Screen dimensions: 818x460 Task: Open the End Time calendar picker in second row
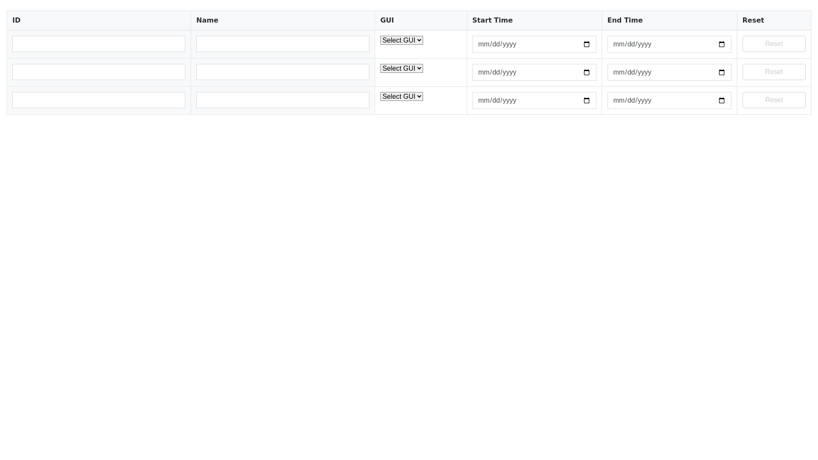722,72
